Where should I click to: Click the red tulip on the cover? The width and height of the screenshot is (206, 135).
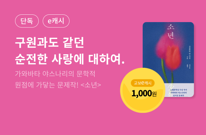(173, 58)
